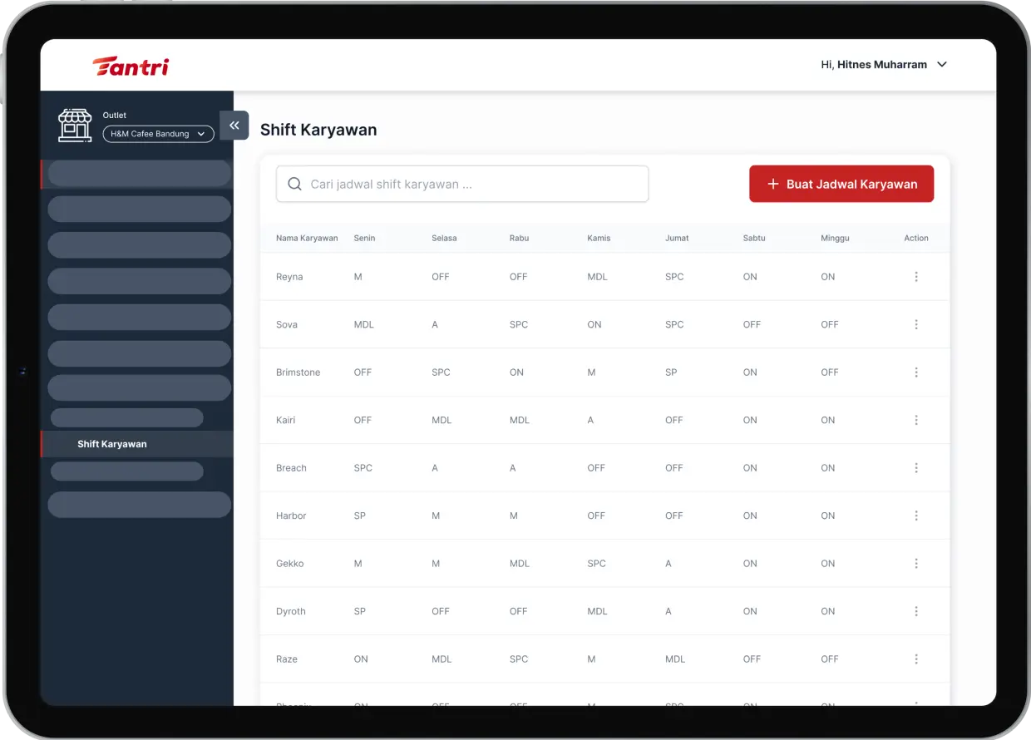Click Brimstone's row action dots
Viewport: 1031px width, 740px height.
tap(915, 372)
